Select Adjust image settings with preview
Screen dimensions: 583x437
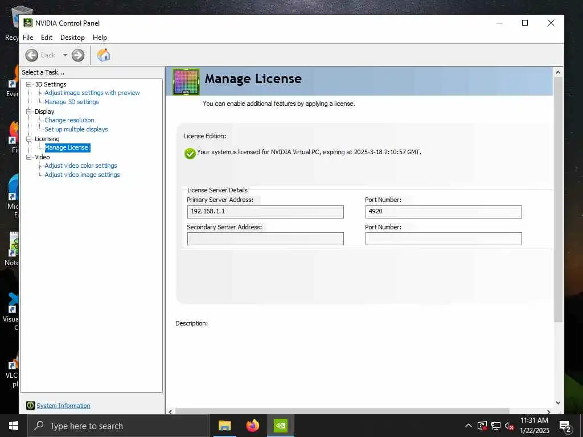click(x=92, y=93)
